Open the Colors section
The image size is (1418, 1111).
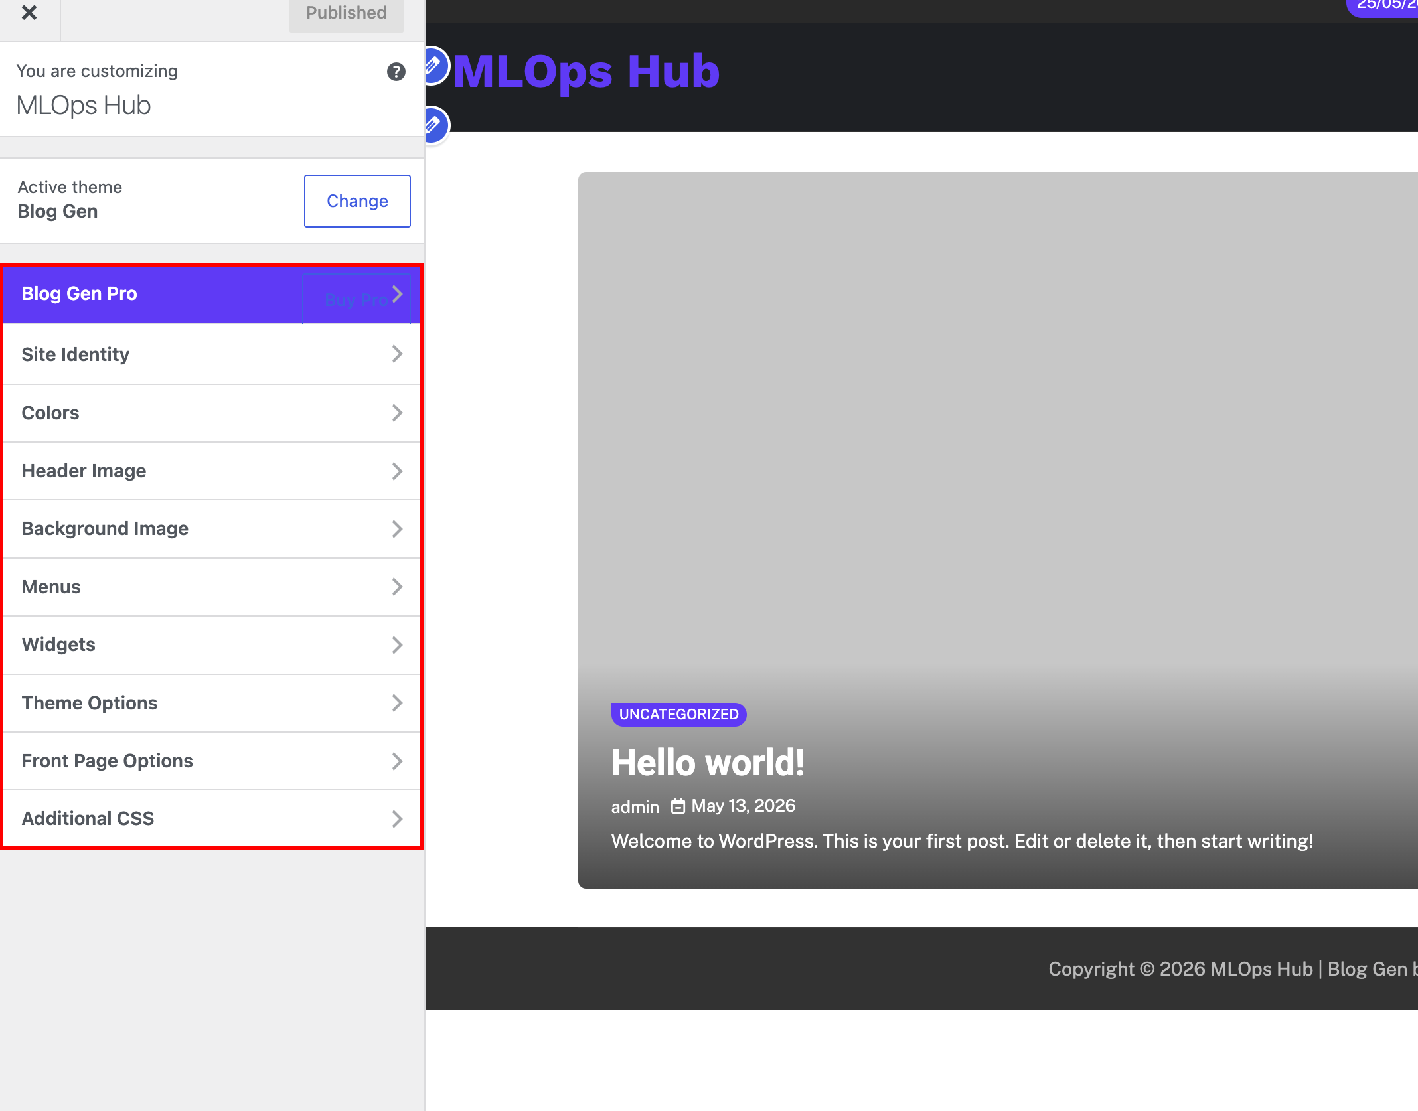tap(212, 413)
